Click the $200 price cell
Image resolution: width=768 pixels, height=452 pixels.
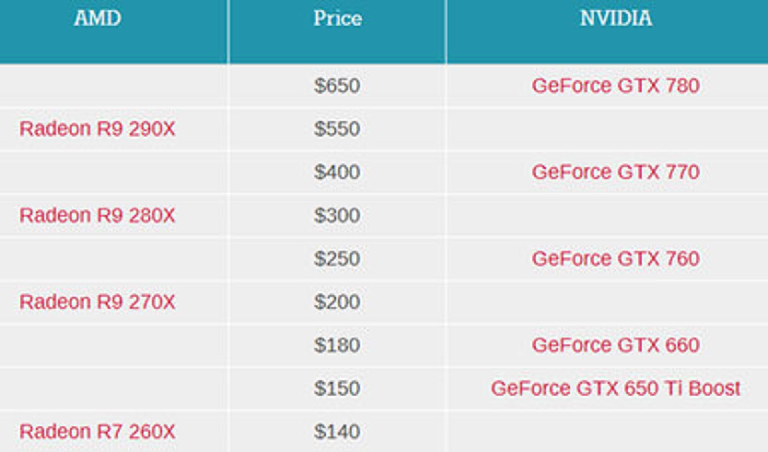(x=337, y=302)
